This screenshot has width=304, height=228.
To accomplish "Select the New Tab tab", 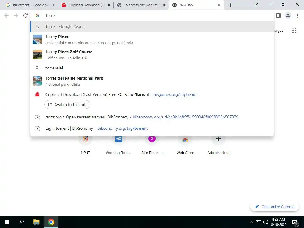I will pos(196,5).
